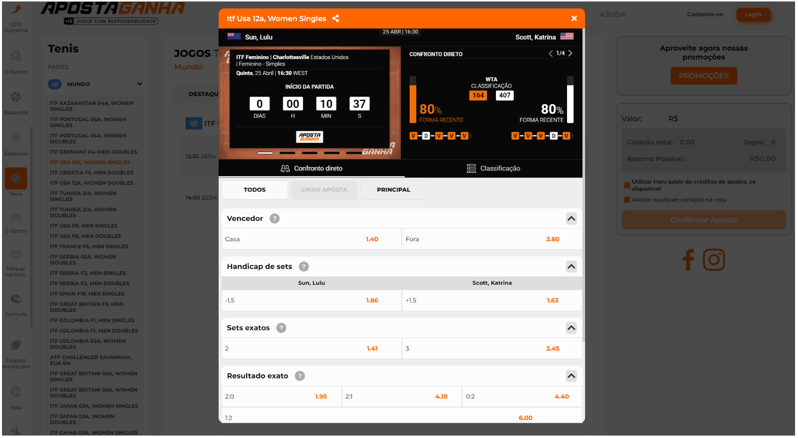The width and height of the screenshot is (798, 438).
Task: Switch to Confronto direto tab
Action: [x=311, y=168]
